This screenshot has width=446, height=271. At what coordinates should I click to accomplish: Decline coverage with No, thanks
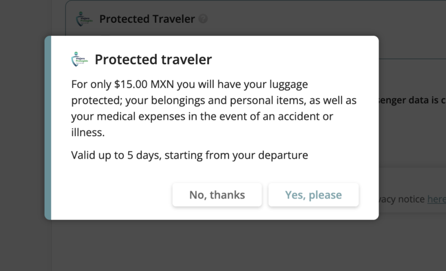pyautogui.click(x=217, y=195)
